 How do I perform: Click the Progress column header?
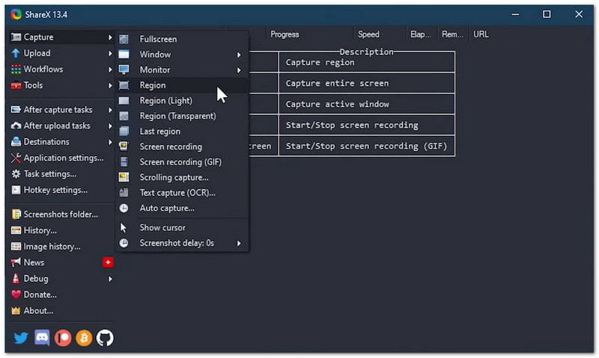pyautogui.click(x=310, y=34)
